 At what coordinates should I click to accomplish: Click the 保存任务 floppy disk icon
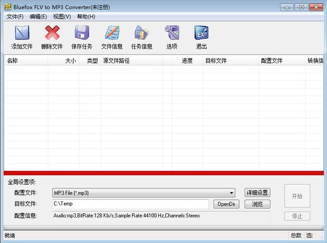tap(82, 33)
